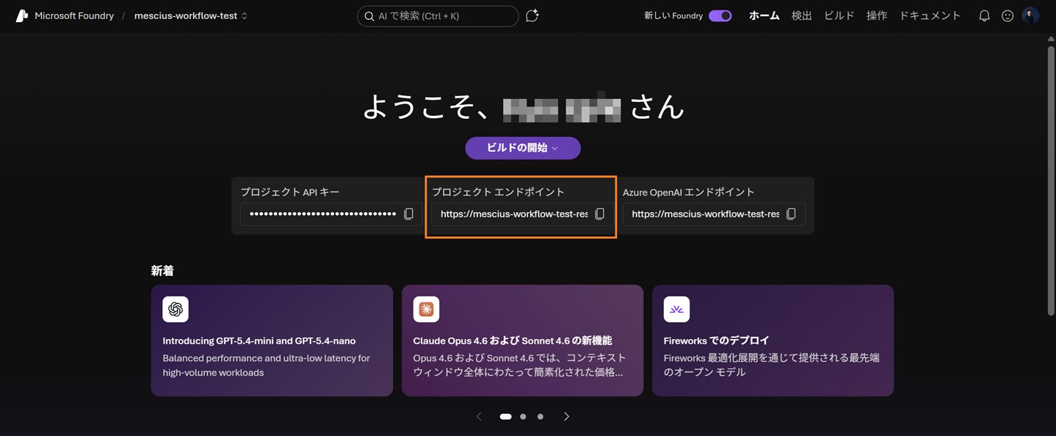Copy the Azure OpenAI endpoint URL
Image resolution: width=1056 pixels, height=436 pixels.
click(x=791, y=214)
